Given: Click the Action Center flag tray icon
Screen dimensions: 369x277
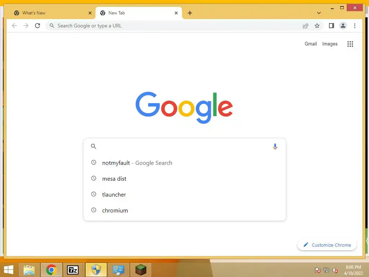Looking at the screenshot, I should pyautogui.click(x=317, y=270).
